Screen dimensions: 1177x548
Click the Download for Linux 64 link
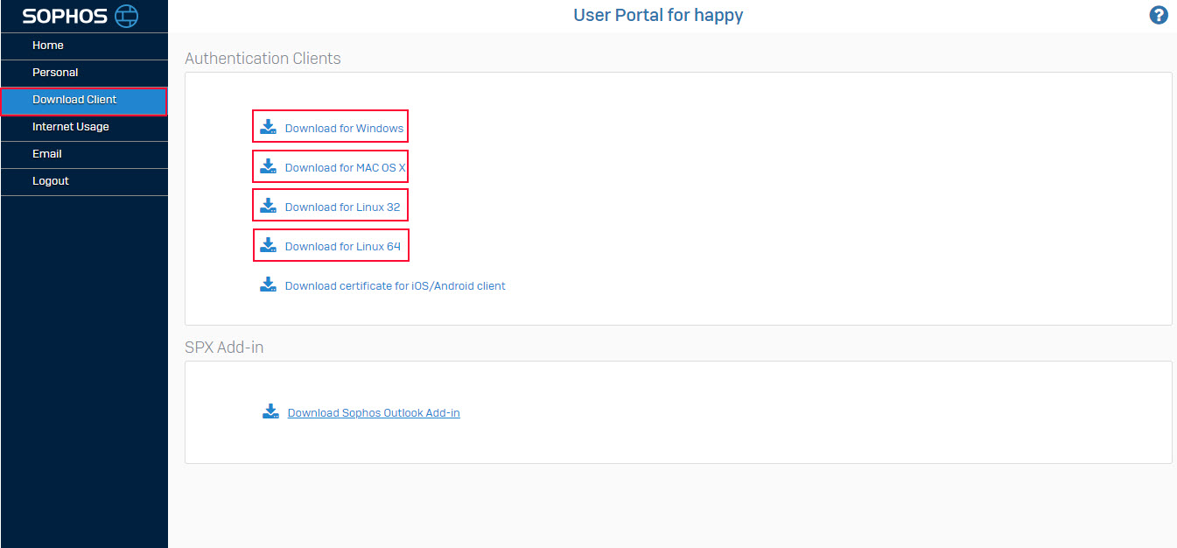pos(343,246)
